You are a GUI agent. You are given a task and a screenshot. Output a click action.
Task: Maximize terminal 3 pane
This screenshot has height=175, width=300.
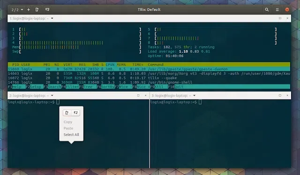pos(280,95)
